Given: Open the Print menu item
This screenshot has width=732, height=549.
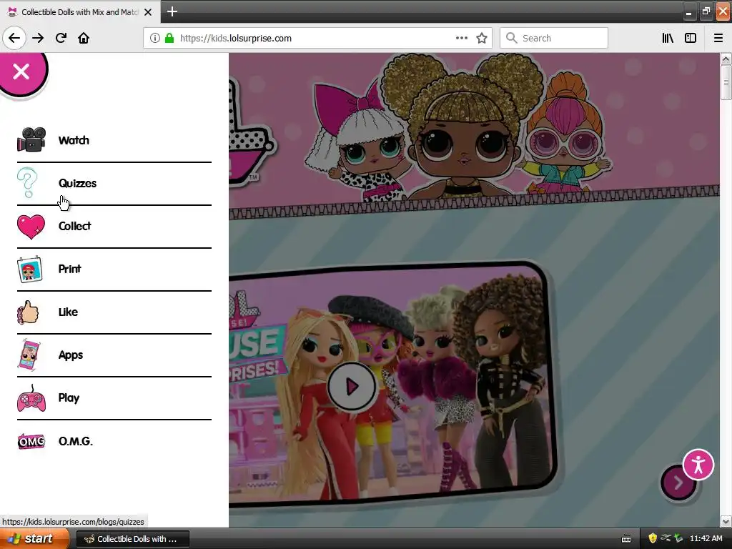Looking at the screenshot, I should [114, 269].
